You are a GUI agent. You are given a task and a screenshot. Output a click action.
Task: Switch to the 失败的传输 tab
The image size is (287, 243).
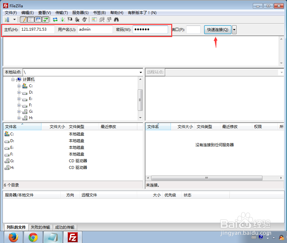[x=40, y=227]
